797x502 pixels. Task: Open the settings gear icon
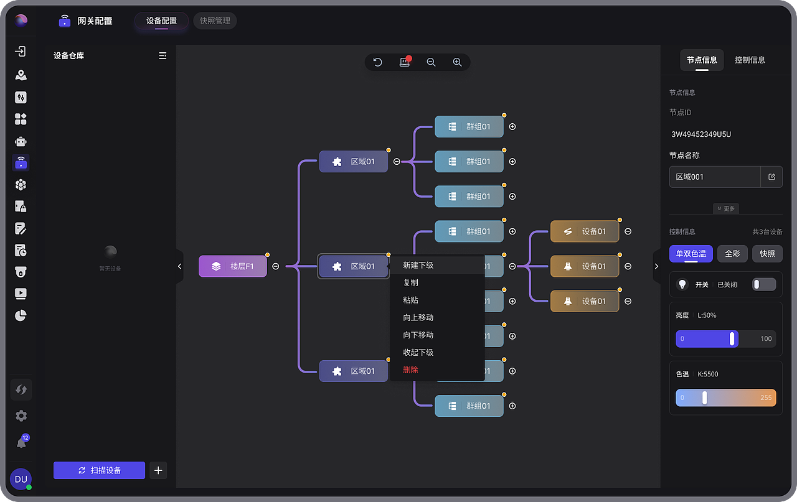[x=21, y=416]
